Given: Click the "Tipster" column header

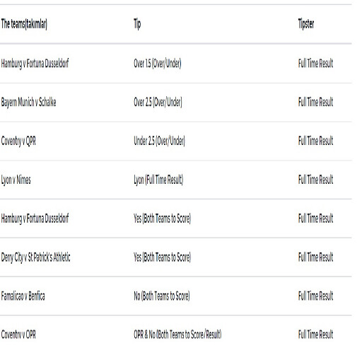Looking at the screenshot, I should point(306,24).
